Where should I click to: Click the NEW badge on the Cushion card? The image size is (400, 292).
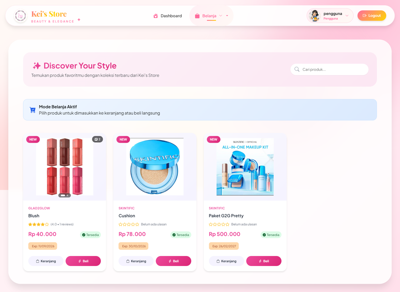[123, 139]
